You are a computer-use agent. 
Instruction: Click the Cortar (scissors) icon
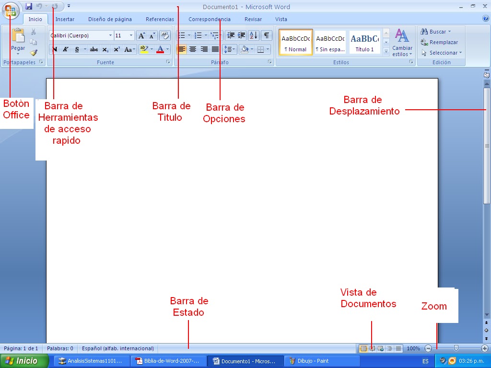(x=33, y=31)
